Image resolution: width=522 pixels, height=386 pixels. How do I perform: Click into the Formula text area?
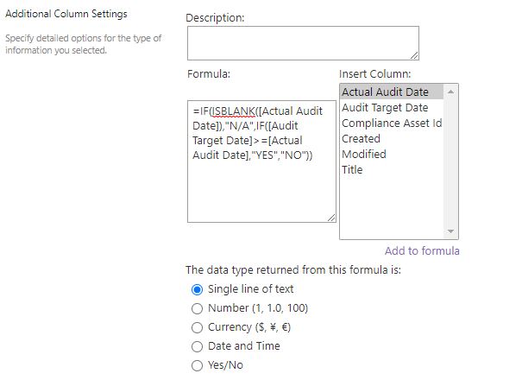(x=261, y=161)
